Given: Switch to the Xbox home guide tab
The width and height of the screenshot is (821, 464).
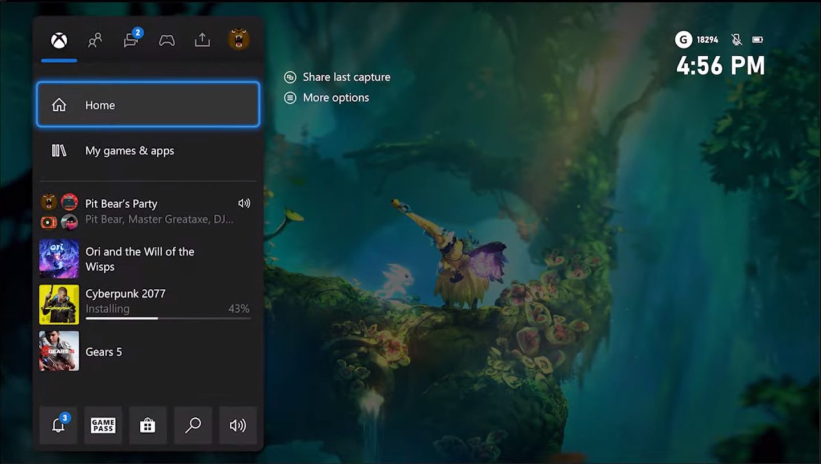Looking at the screenshot, I should click(x=59, y=39).
